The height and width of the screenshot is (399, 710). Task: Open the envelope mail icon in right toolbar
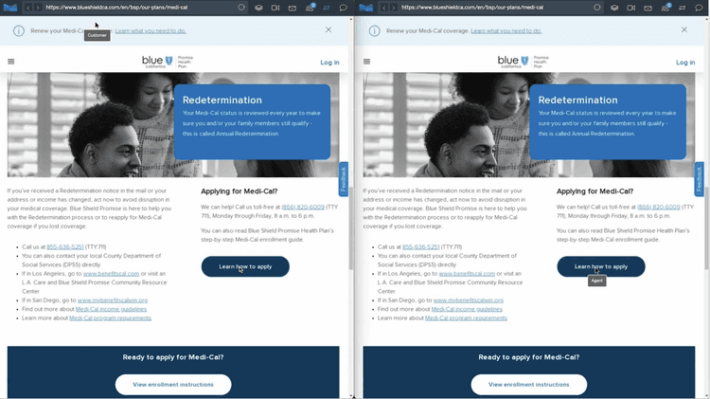[648, 8]
